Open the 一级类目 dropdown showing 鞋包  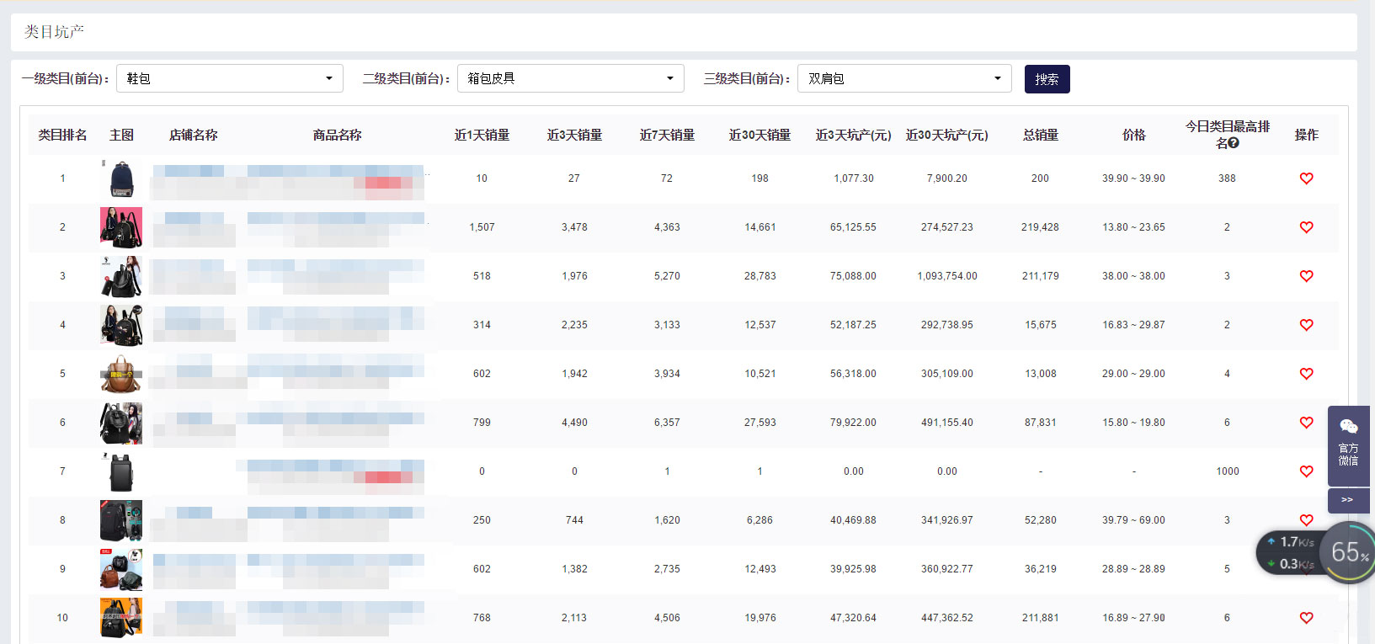pos(229,78)
